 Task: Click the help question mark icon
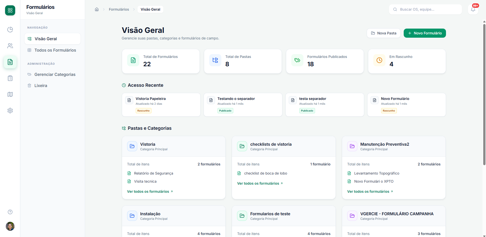coord(10,212)
